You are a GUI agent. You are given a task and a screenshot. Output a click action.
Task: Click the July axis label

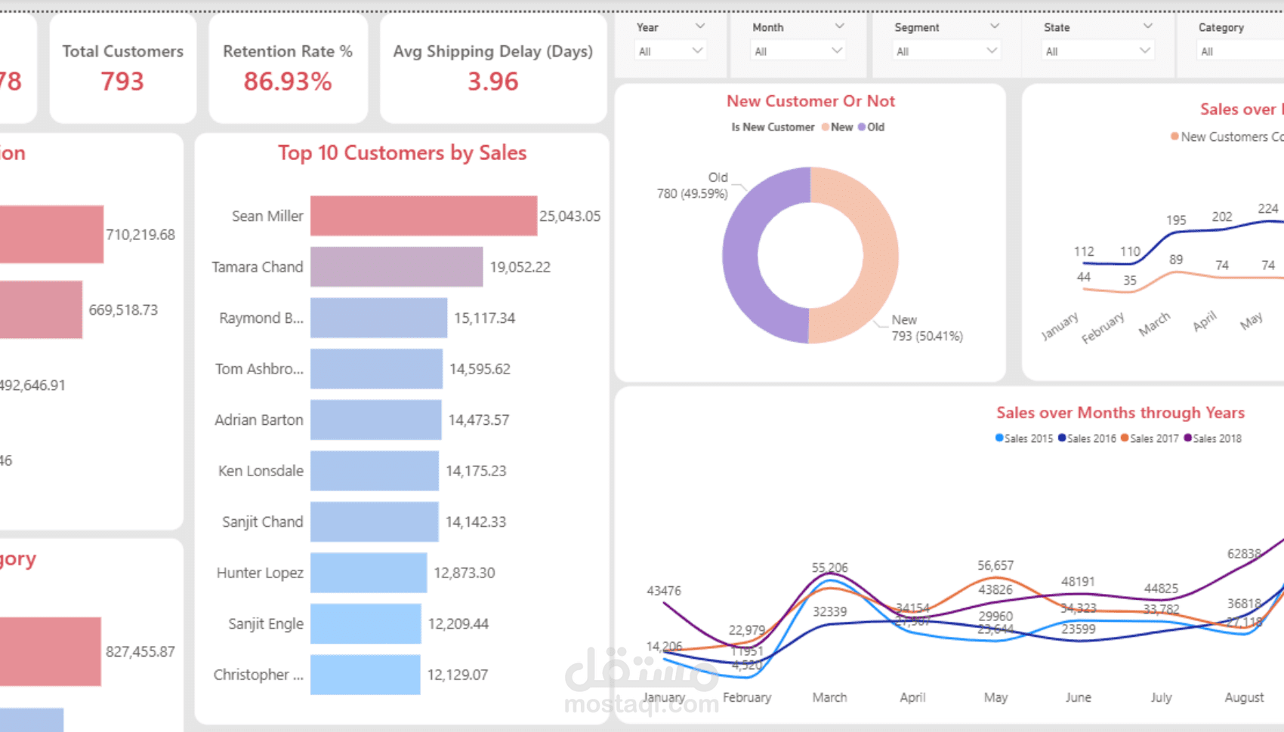[x=1161, y=697]
